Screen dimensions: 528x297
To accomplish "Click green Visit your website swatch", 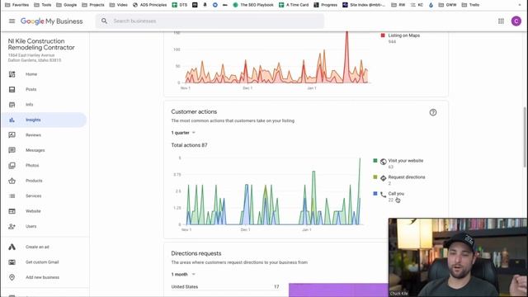I will [375, 161].
